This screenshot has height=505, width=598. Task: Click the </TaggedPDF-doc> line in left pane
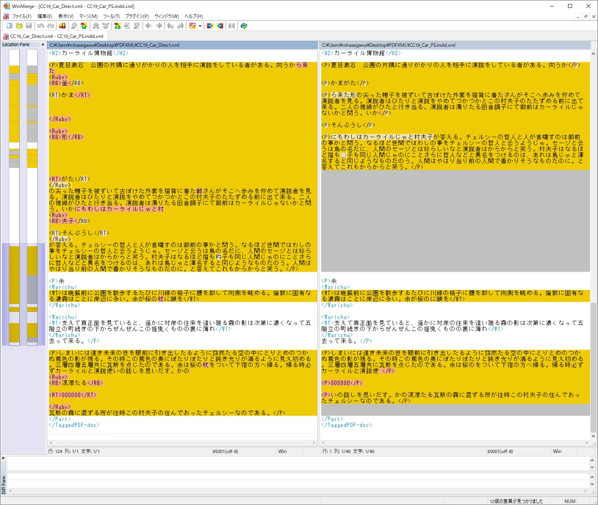point(74,425)
